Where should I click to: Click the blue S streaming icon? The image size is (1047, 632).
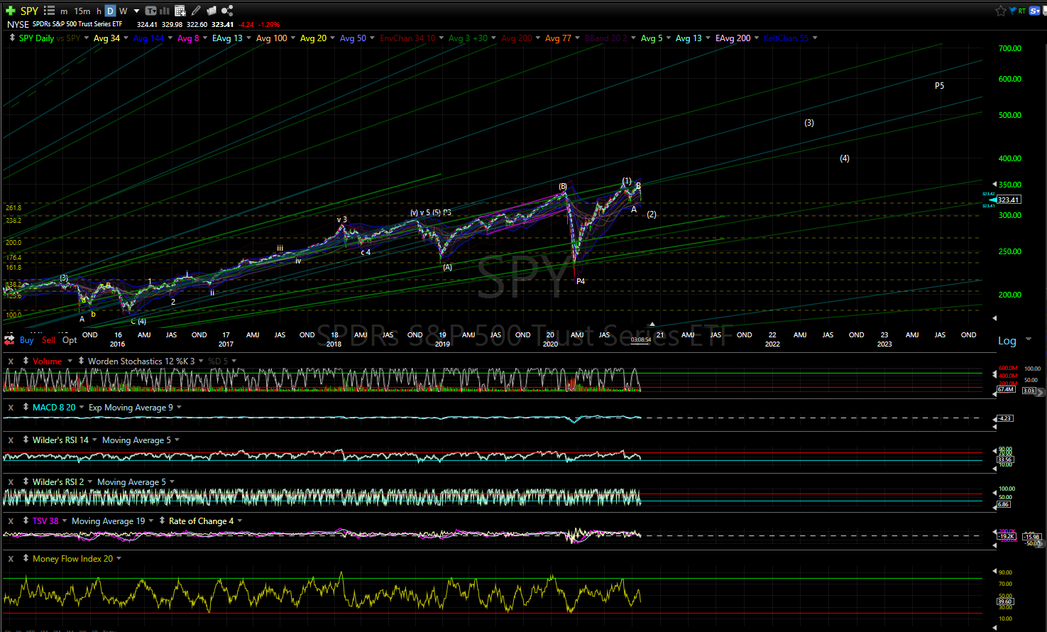point(1034,11)
